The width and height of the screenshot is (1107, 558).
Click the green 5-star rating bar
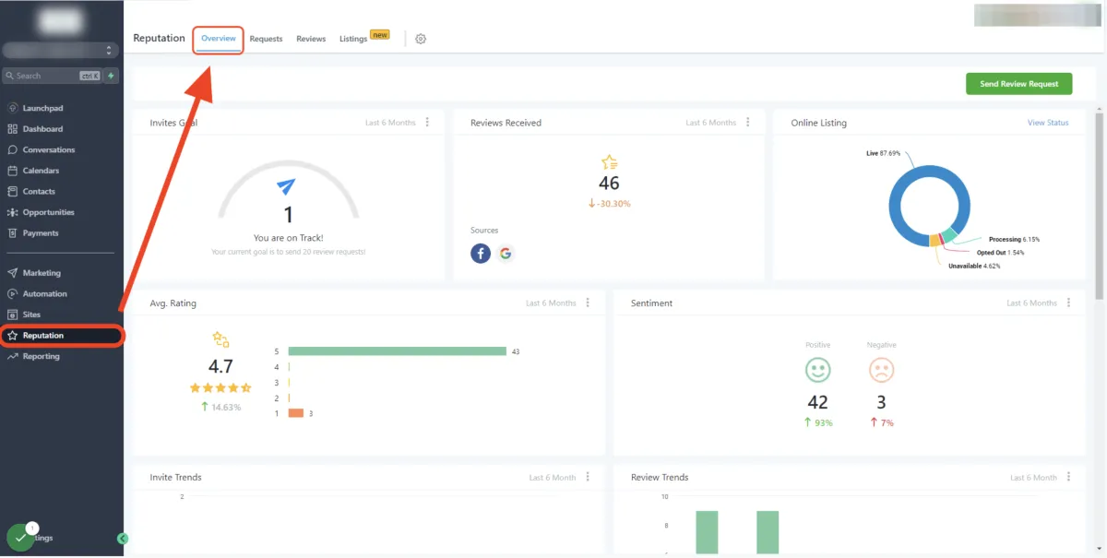[x=397, y=351]
